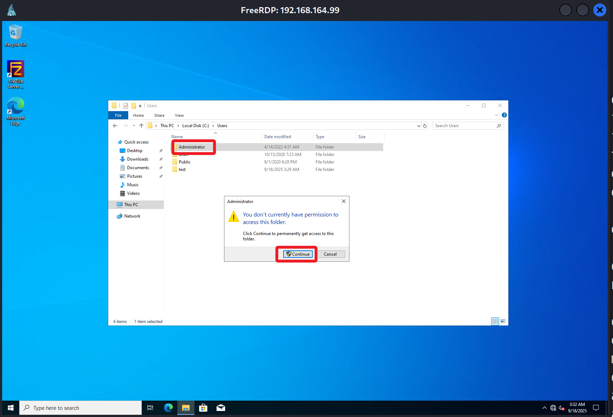613x417 pixels.
Task: Click the Search Users input field
Action: click(x=464, y=126)
